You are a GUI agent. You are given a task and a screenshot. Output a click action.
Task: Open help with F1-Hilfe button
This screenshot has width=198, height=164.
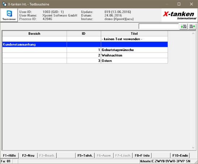[x=9, y=156]
